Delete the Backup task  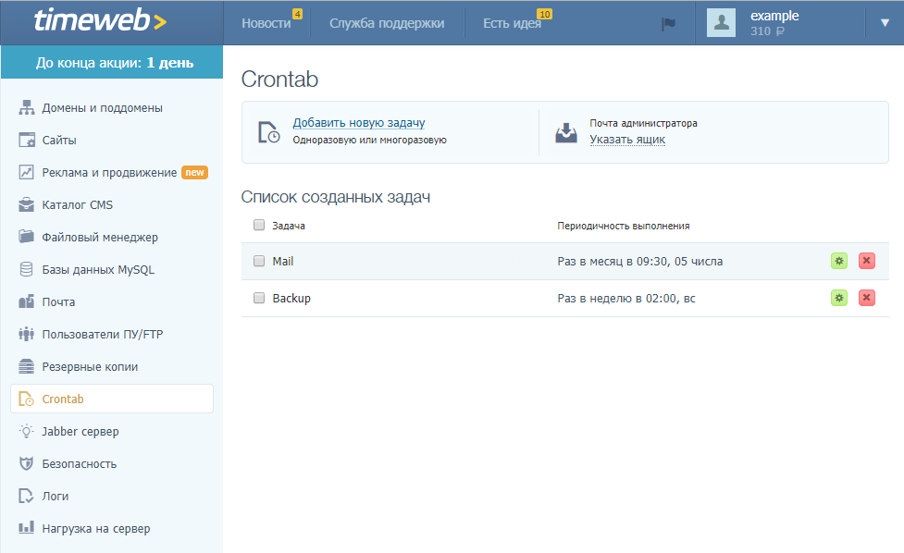pos(866,298)
